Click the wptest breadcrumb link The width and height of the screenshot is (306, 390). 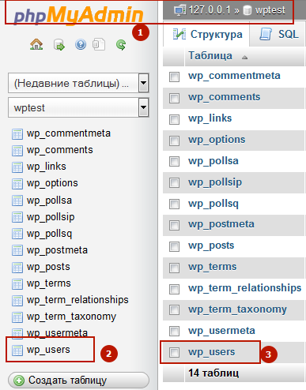point(270,10)
